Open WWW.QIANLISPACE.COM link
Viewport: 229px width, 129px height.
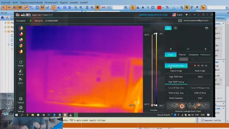coord(153,15)
